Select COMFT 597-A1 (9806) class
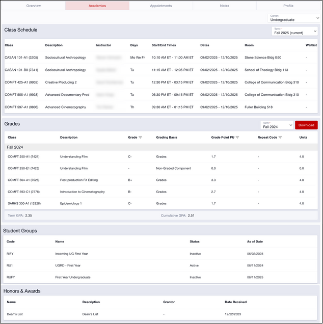The height and width of the screenshot is (324, 323). coord(21,107)
